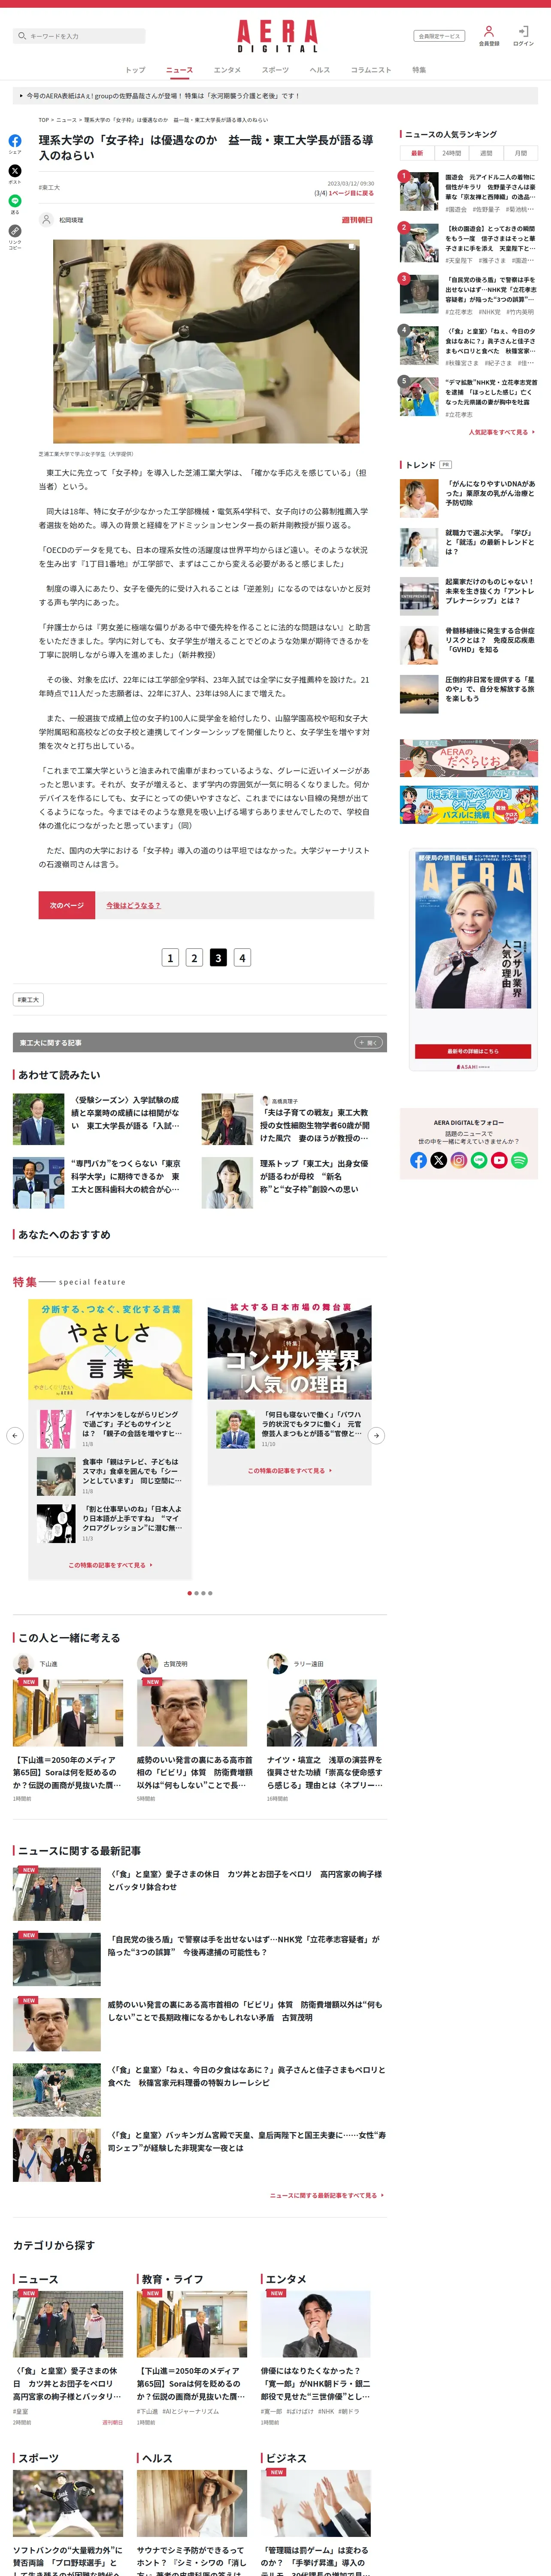Select 最新 ranking tab
This screenshot has width=551, height=2576.
coord(417,153)
